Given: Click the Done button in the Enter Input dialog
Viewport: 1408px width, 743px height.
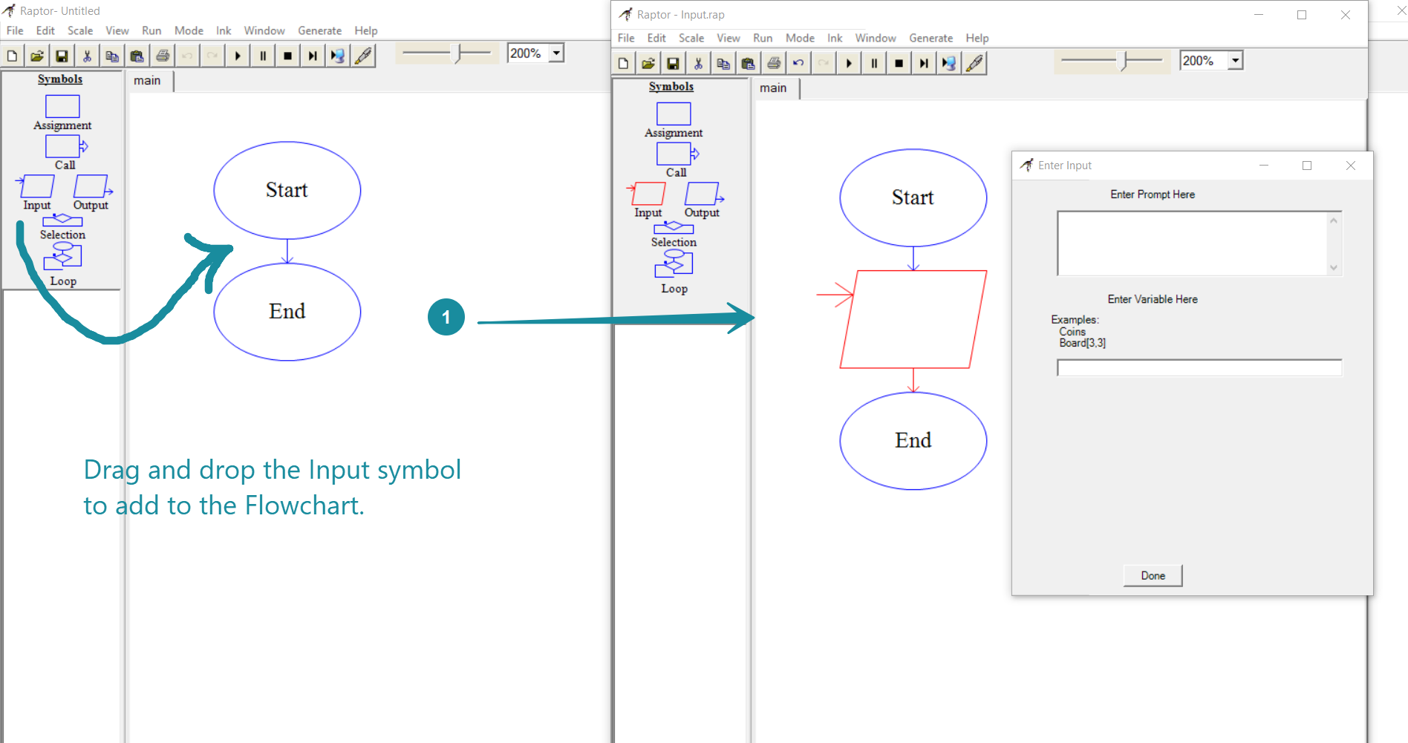Looking at the screenshot, I should pyautogui.click(x=1153, y=576).
